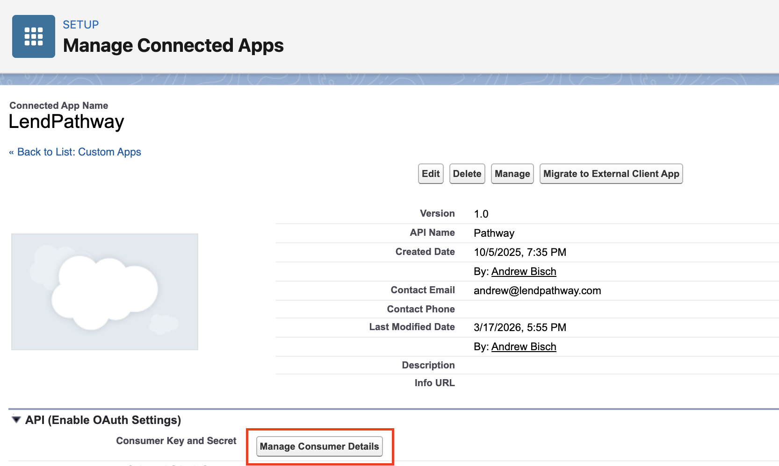Click Migrate to External Client App
This screenshot has height=466, width=779.
click(x=611, y=174)
